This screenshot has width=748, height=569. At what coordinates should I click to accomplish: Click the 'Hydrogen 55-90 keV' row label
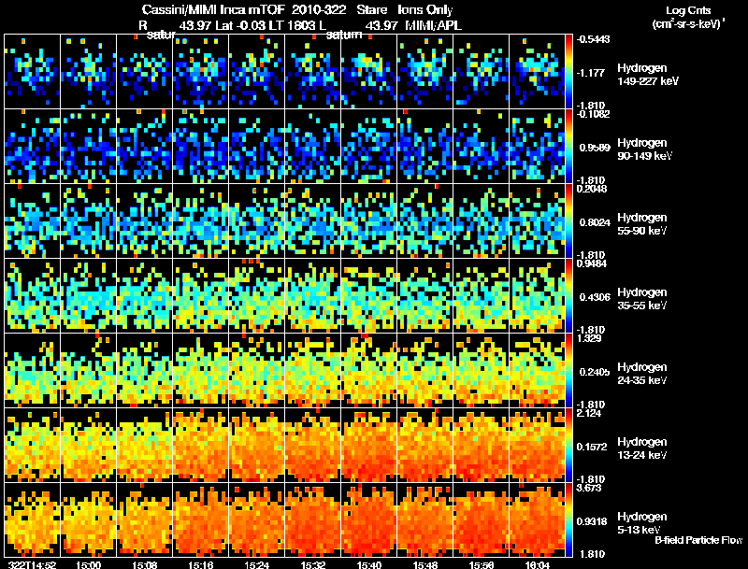coord(642,224)
